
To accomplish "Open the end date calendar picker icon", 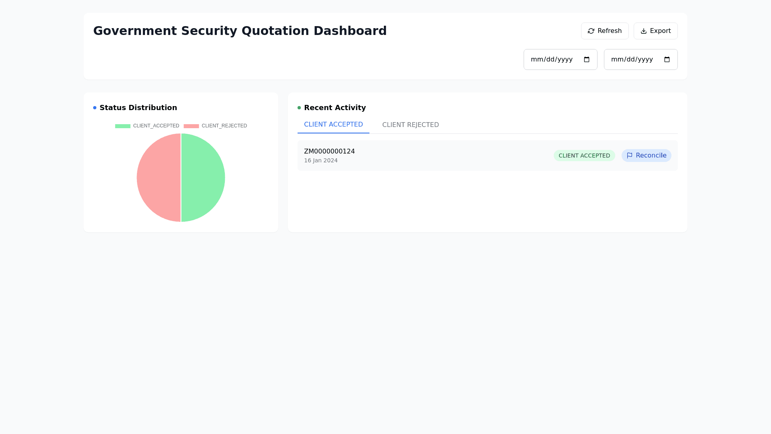I will click(667, 59).
